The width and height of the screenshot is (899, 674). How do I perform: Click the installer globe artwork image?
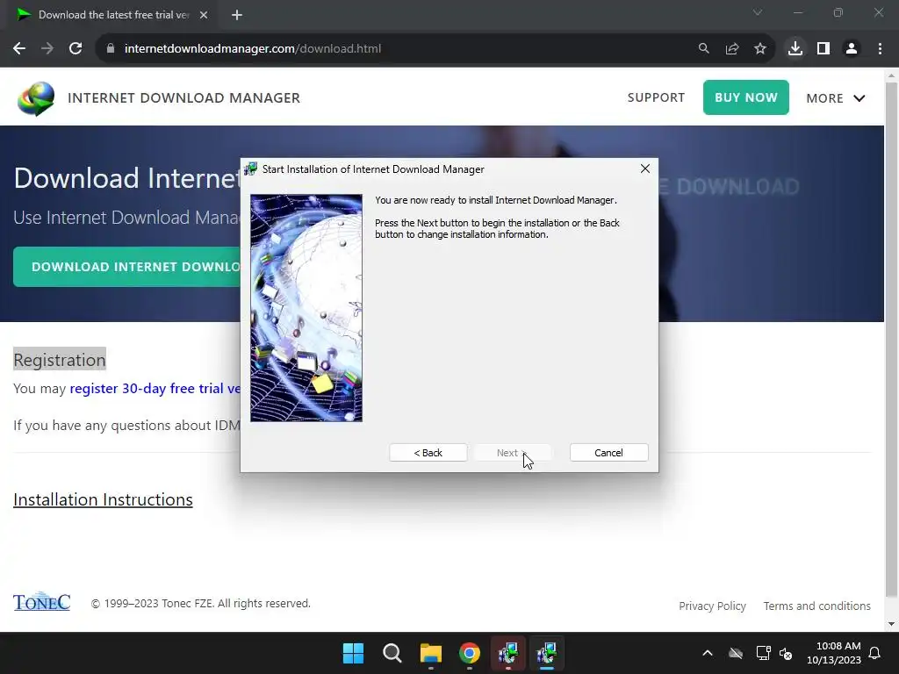coord(306,308)
